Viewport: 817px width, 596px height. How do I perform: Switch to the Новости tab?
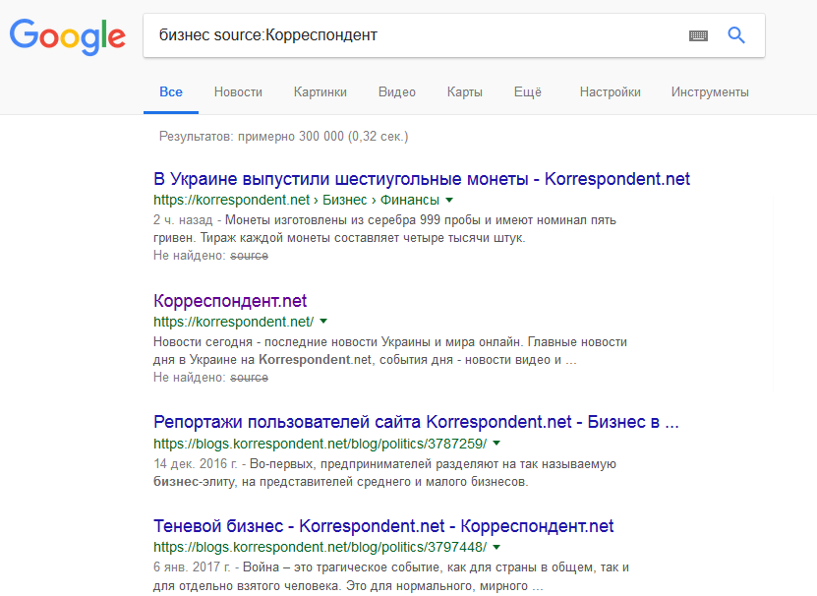(x=238, y=92)
